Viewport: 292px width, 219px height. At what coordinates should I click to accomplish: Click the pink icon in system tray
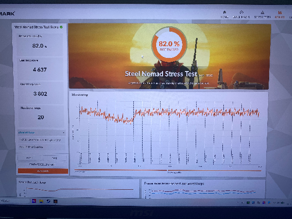point(264,202)
